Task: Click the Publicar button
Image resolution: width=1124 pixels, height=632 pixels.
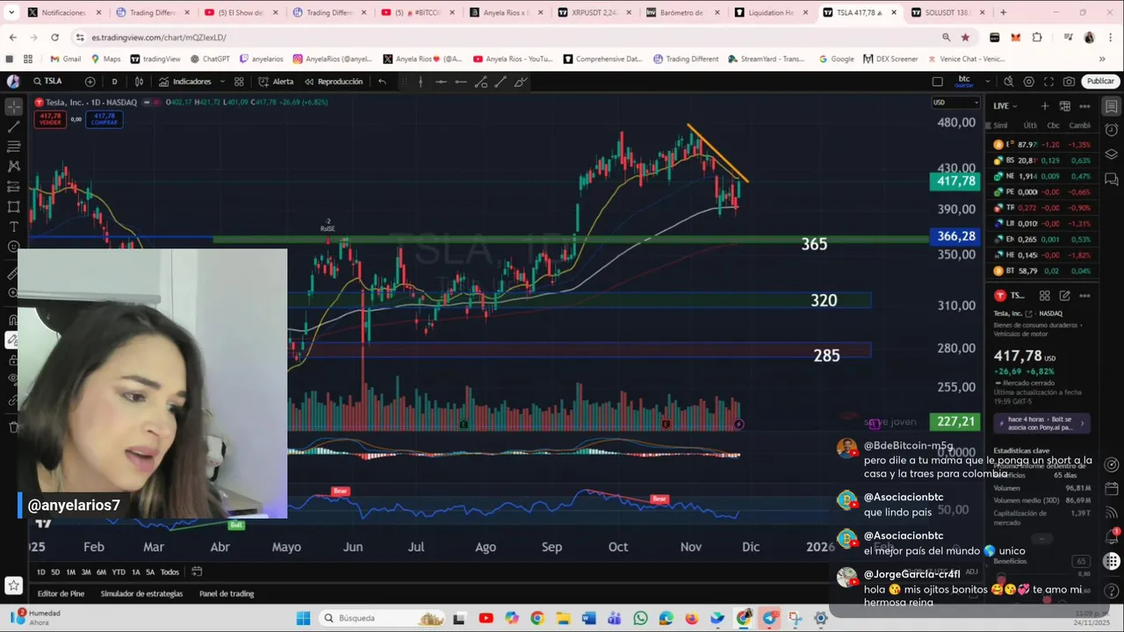Action: (x=1100, y=82)
